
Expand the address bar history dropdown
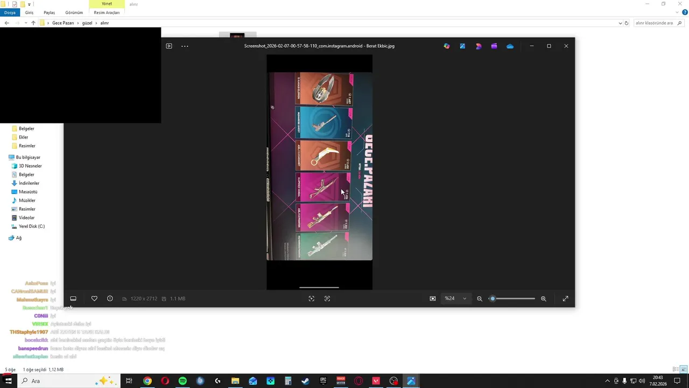tap(620, 23)
